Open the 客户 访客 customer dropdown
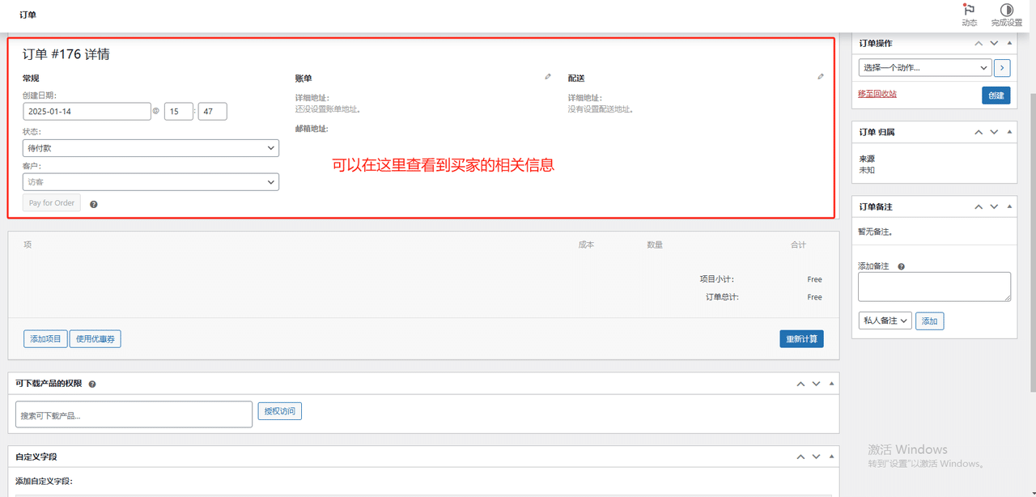1036x497 pixels. coord(151,182)
